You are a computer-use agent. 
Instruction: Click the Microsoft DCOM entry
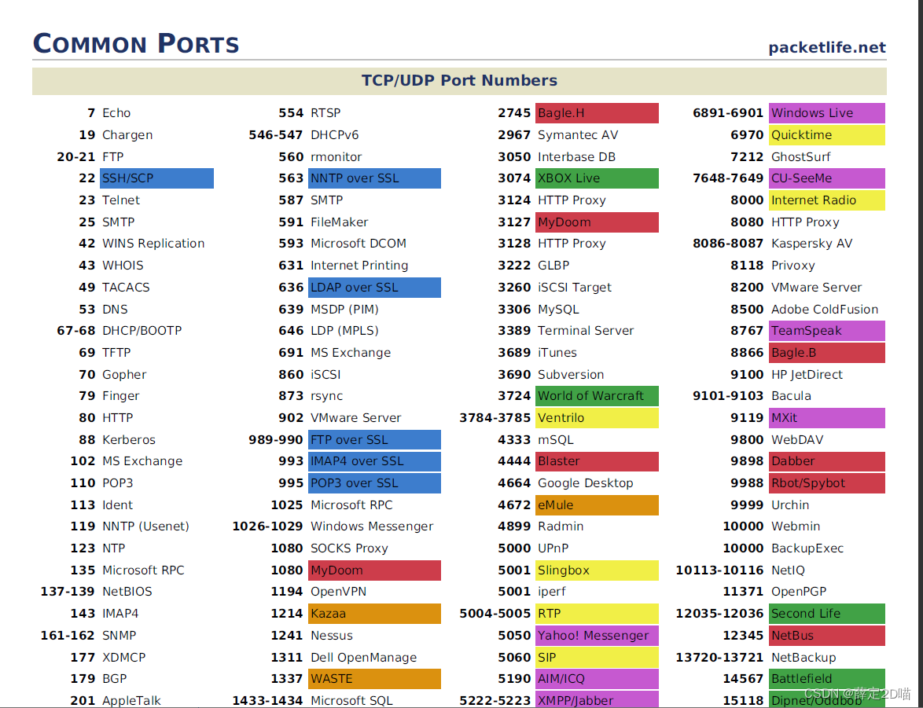pyautogui.click(x=358, y=244)
